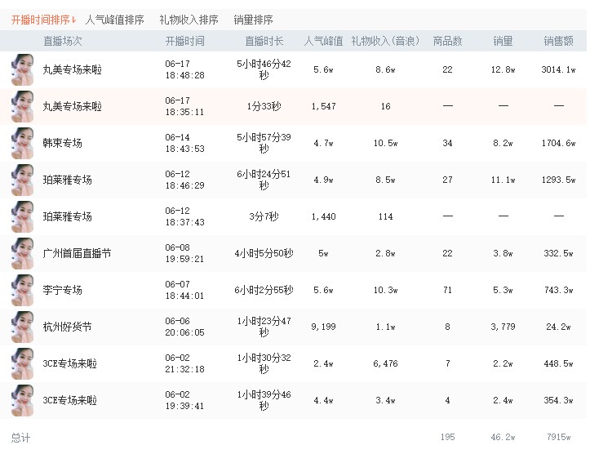Select total product count 195
Image resolution: width=590 pixels, height=454 pixels.
coord(447,437)
